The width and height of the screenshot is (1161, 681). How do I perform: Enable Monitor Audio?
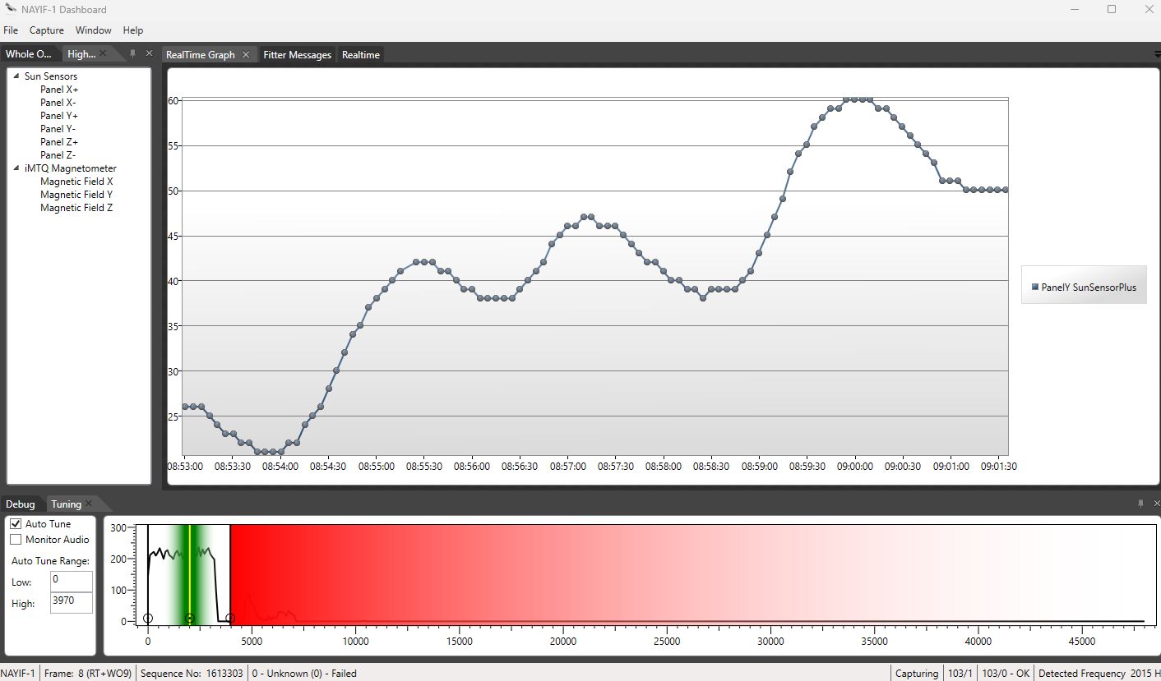[x=15, y=540]
